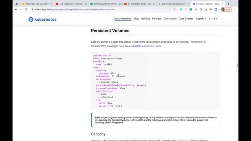
Task: Click the 'persistentVolumeReclaimPolicy: Recycle' line
Action: click(x=121, y=85)
